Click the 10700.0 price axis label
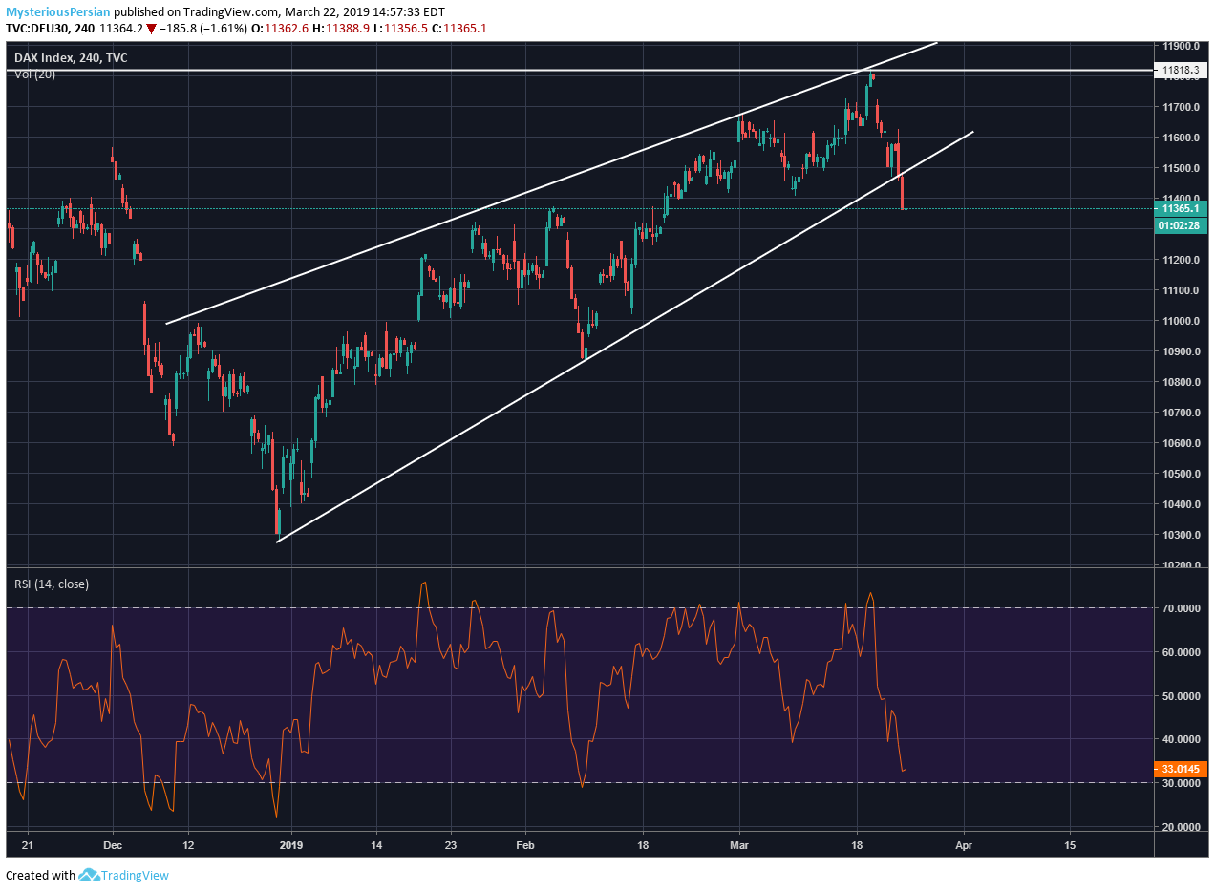This screenshot has width=1215, height=892. pos(1182,413)
